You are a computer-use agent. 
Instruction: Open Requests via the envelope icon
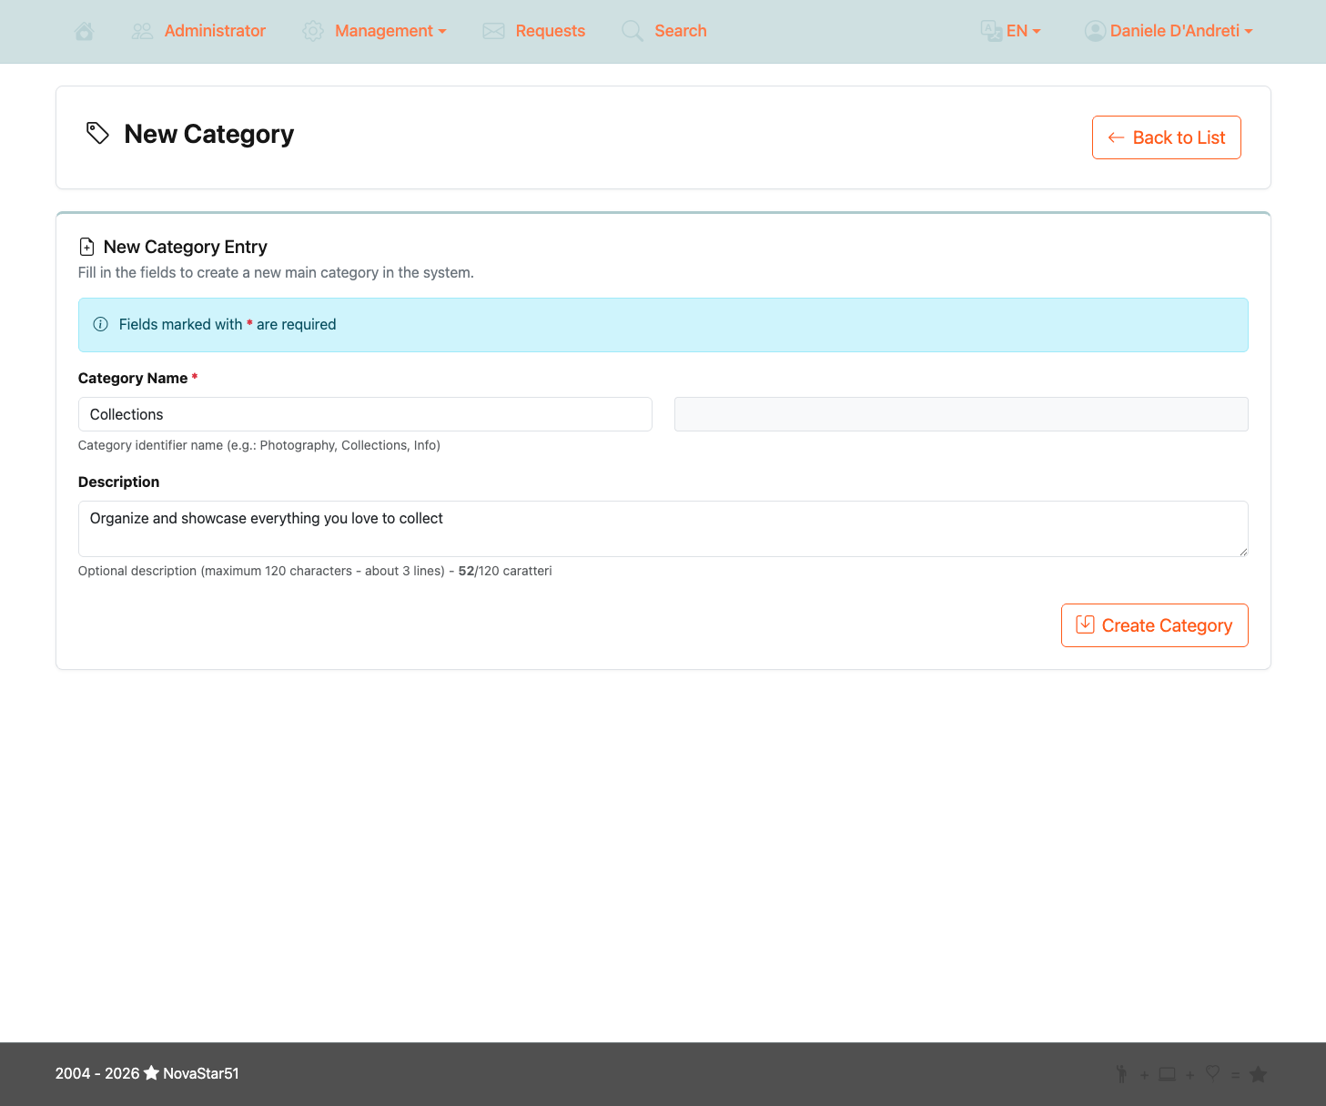pyautogui.click(x=493, y=30)
